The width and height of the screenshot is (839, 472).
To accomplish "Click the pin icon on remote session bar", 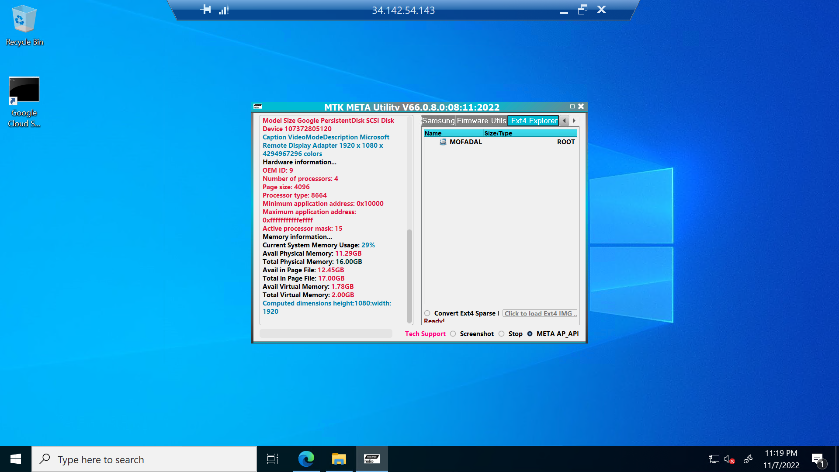I will pyautogui.click(x=205, y=10).
